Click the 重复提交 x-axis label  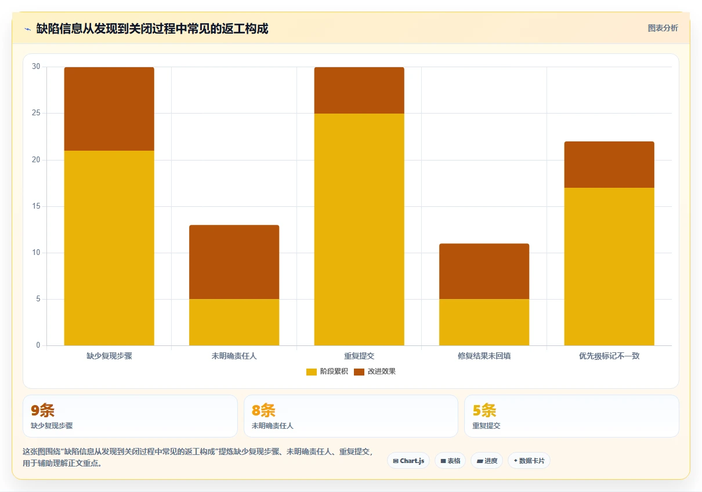[x=359, y=356]
